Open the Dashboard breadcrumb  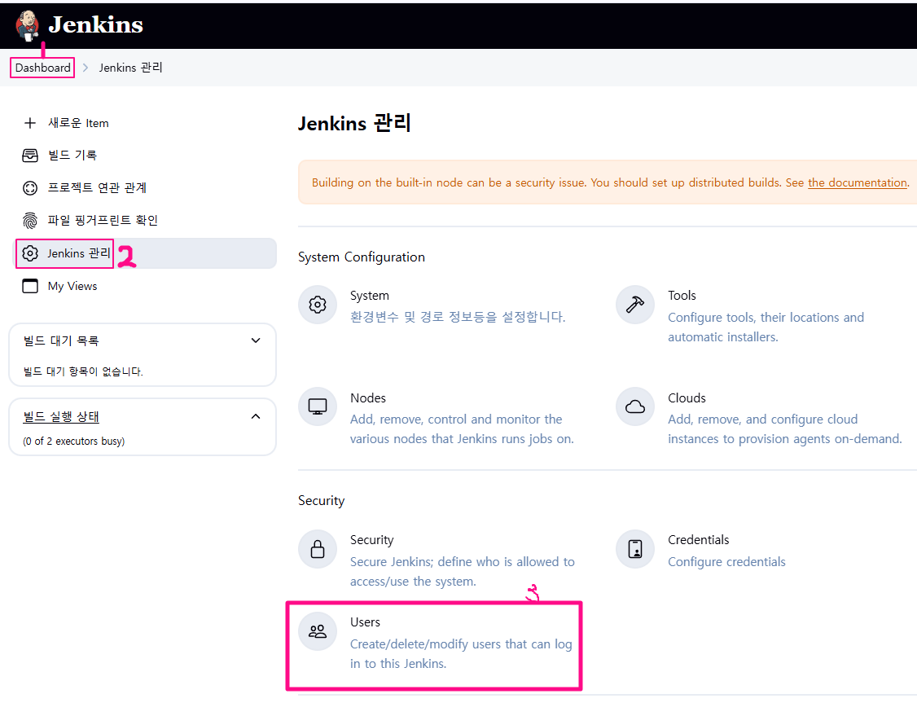coord(42,68)
